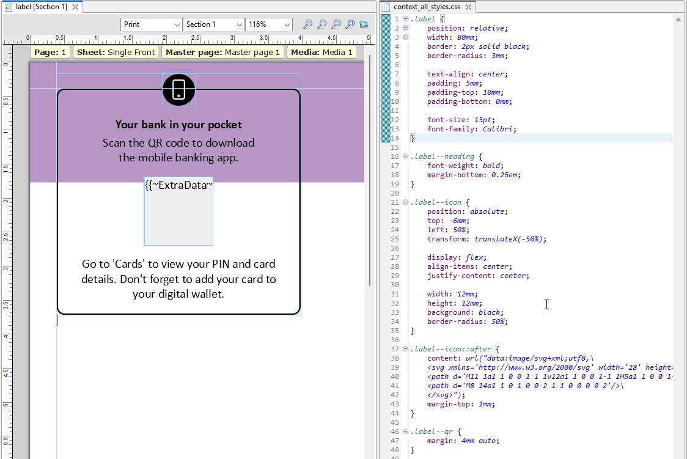This screenshot has height=459, width=687.
Task: Open the 116% zoom level dropdown
Action: pyautogui.click(x=270, y=24)
